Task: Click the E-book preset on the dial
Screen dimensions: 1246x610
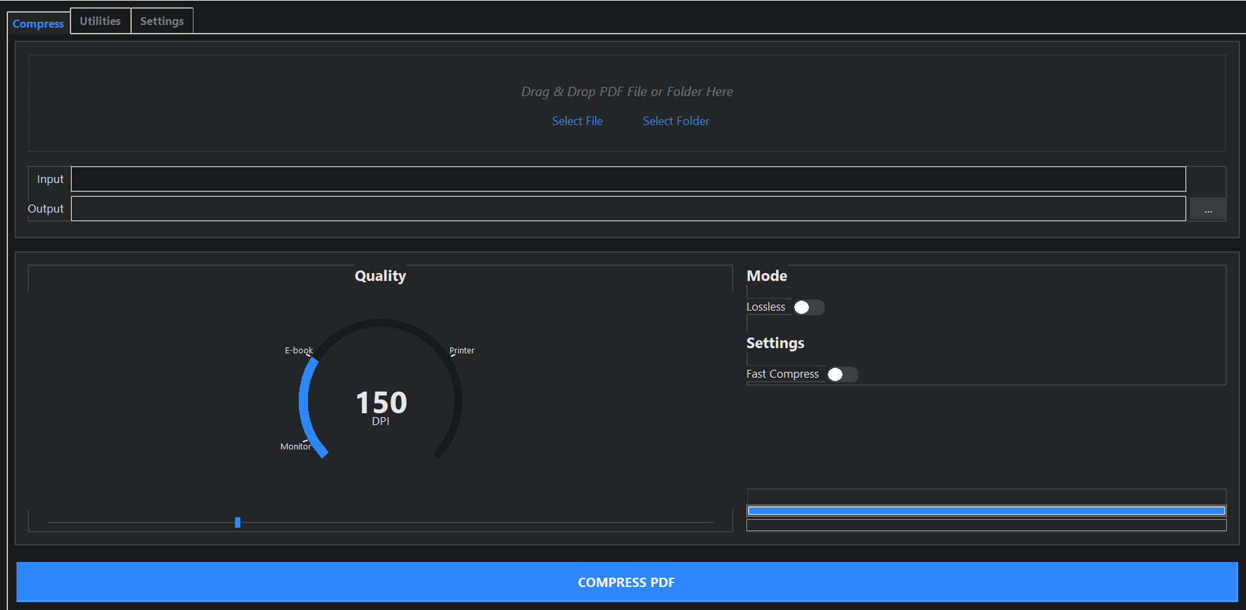Action: pyautogui.click(x=298, y=351)
